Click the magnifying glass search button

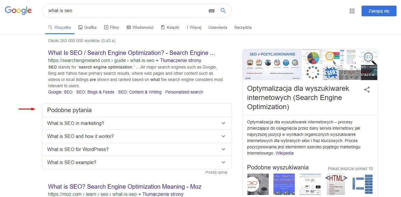tap(223, 11)
